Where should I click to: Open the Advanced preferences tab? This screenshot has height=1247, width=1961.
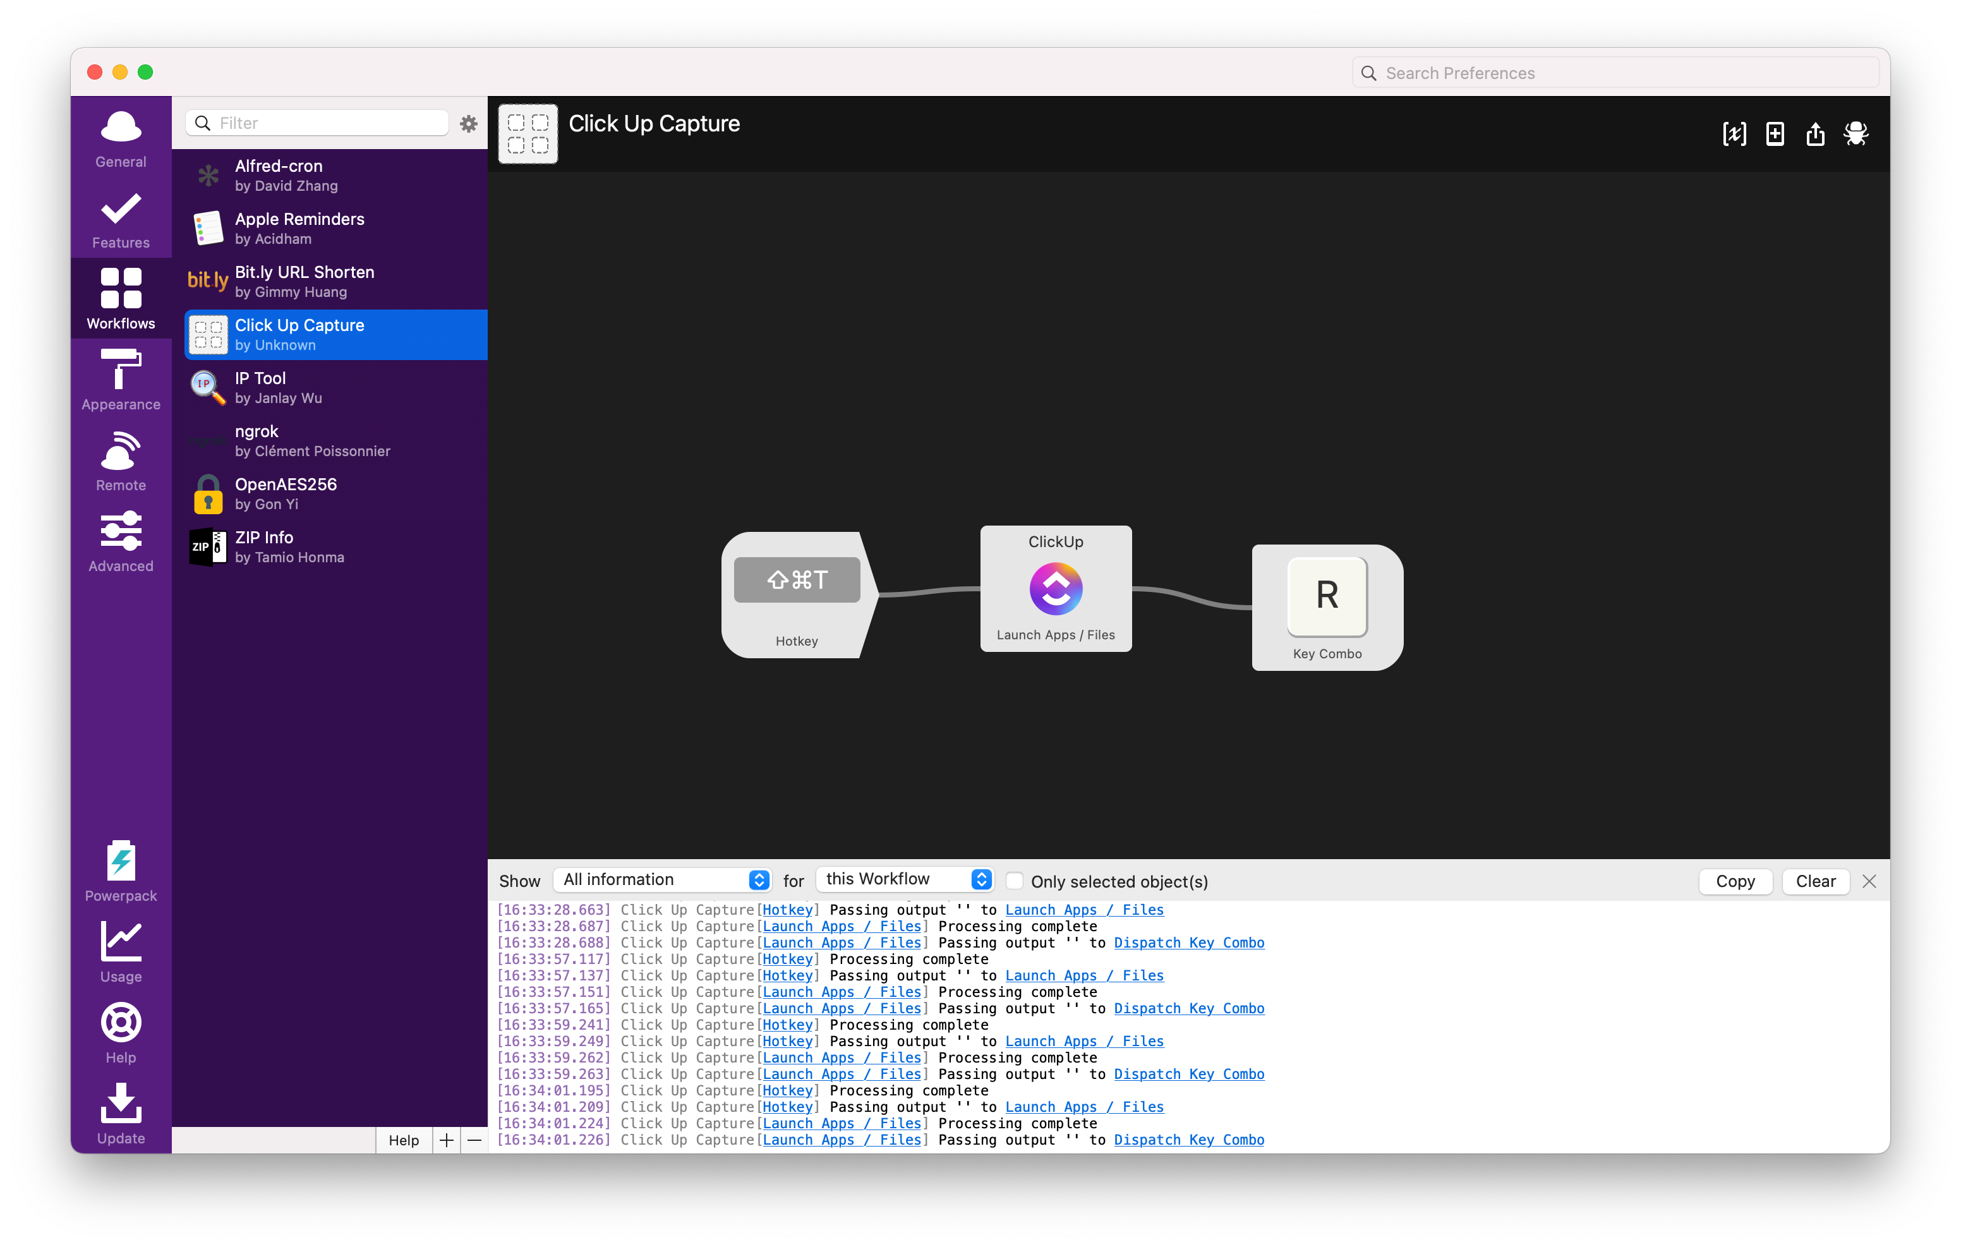[x=121, y=541]
